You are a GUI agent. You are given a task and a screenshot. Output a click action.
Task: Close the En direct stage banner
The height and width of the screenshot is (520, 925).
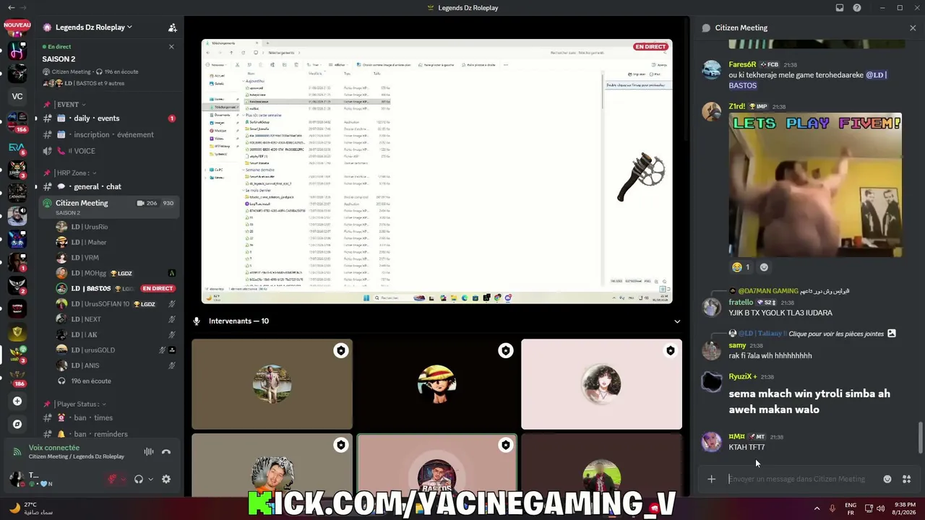(171, 46)
